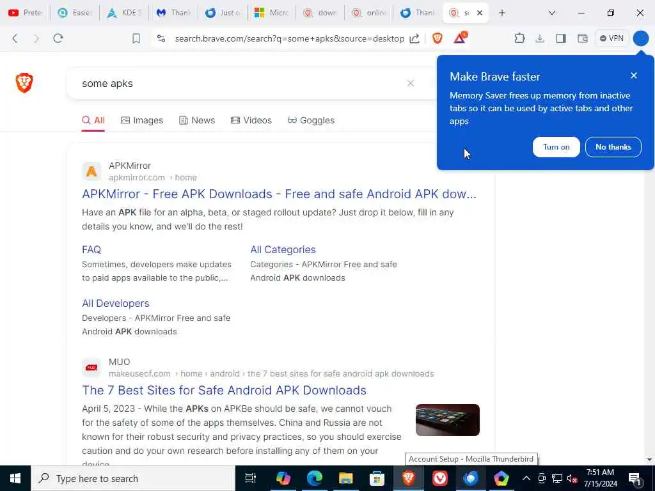Switch to the 'Just' tab

[x=222, y=13]
